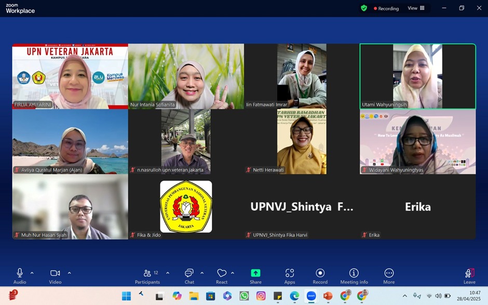Toggle the Video camera on or off
488x305 pixels.
pos(55,273)
